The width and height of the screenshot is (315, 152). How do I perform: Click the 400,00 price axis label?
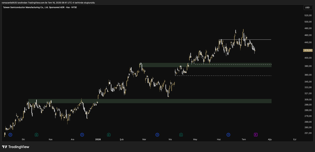click(308, 58)
